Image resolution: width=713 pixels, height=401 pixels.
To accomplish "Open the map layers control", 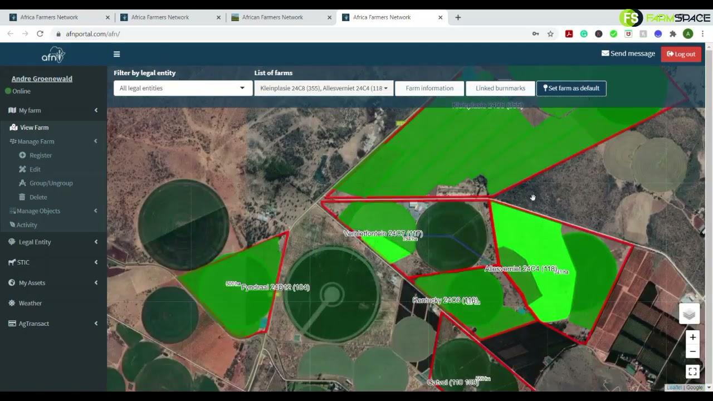I will (689, 314).
